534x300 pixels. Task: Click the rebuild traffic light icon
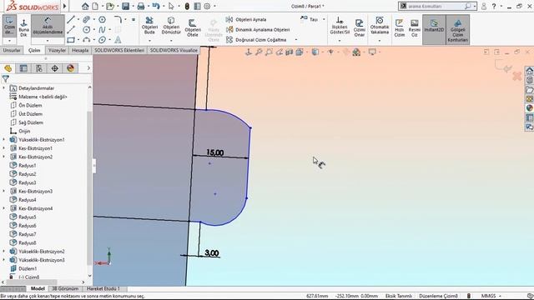click(187, 6)
